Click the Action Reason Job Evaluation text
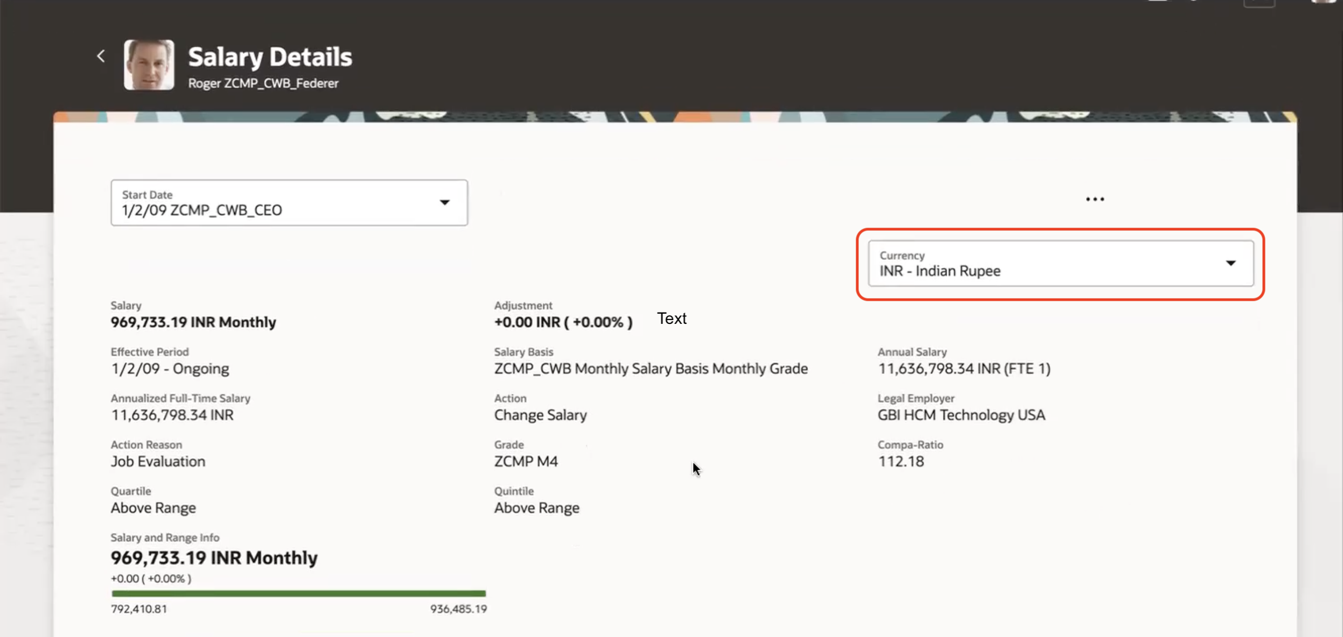 (x=158, y=462)
